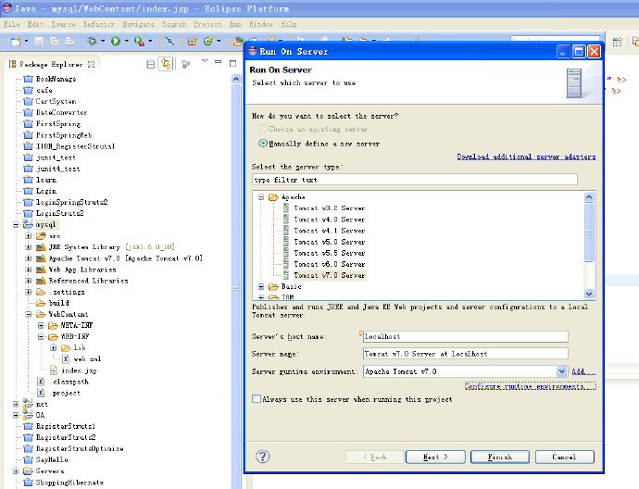Click the Skip All Breakpoints icon
639x489 pixels.
click(x=169, y=41)
